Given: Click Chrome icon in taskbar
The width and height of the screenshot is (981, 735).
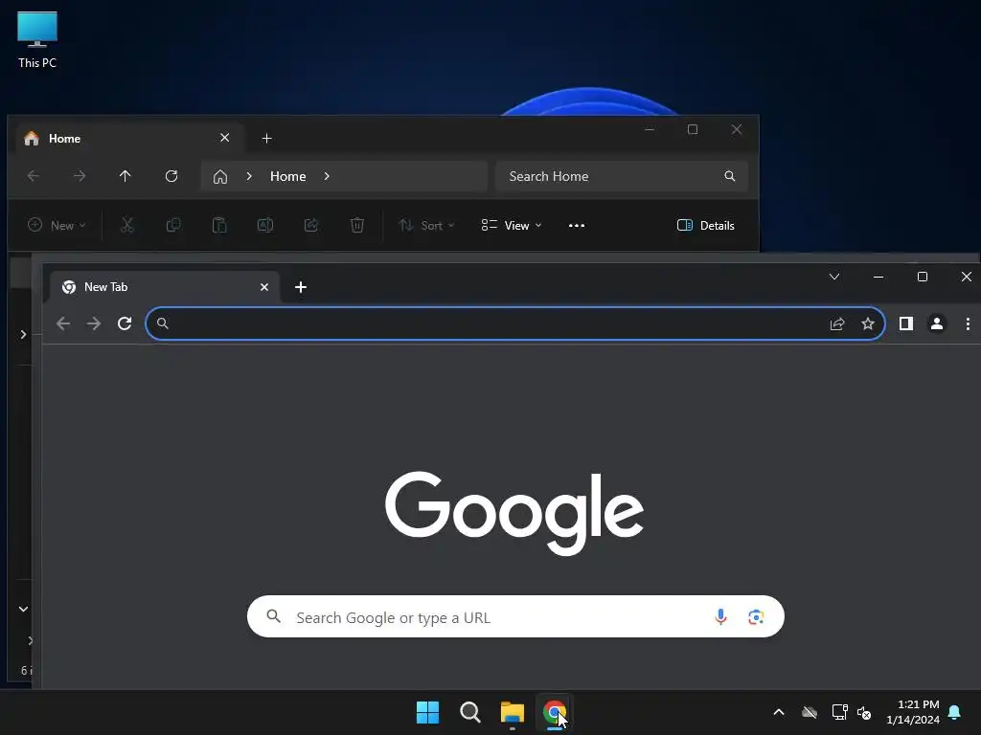Looking at the screenshot, I should point(555,712).
